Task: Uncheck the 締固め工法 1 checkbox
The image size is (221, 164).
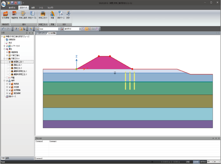Action: (10, 62)
